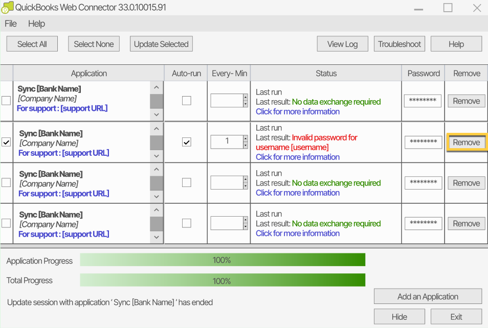The height and width of the screenshot is (328, 488).
Task: Open 'Click for more information' under invalid password
Action: tap(298, 157)
